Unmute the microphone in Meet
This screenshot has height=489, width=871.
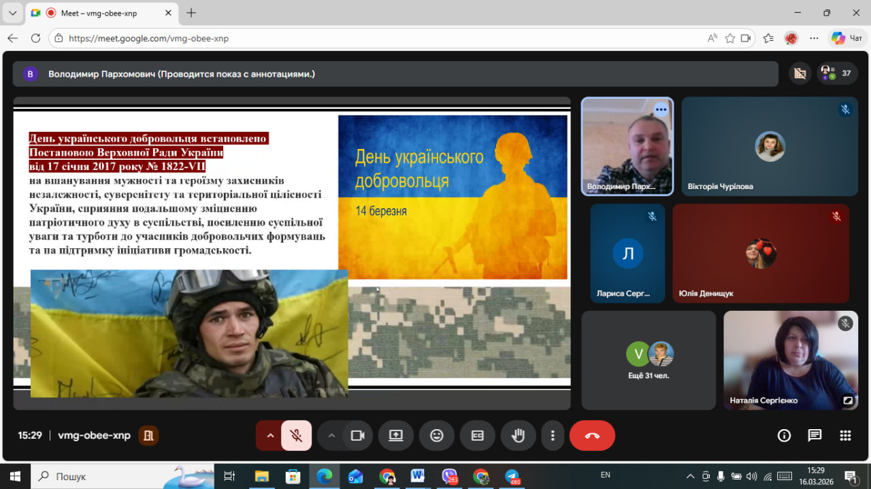296,436
